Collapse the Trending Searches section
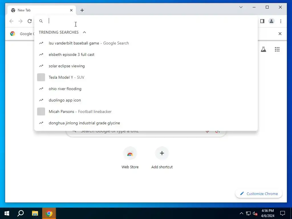 [84, 32]
